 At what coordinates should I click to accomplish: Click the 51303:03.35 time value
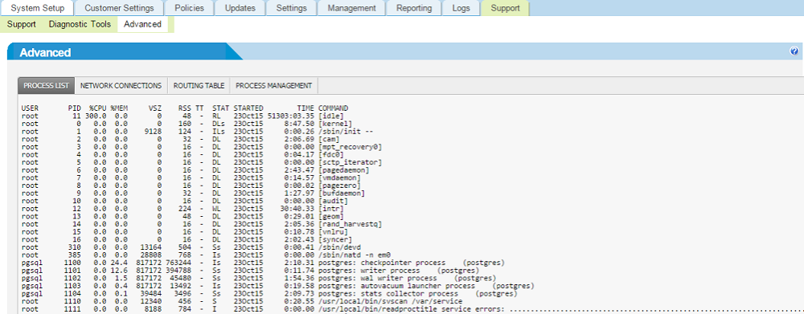click(291, 116)
